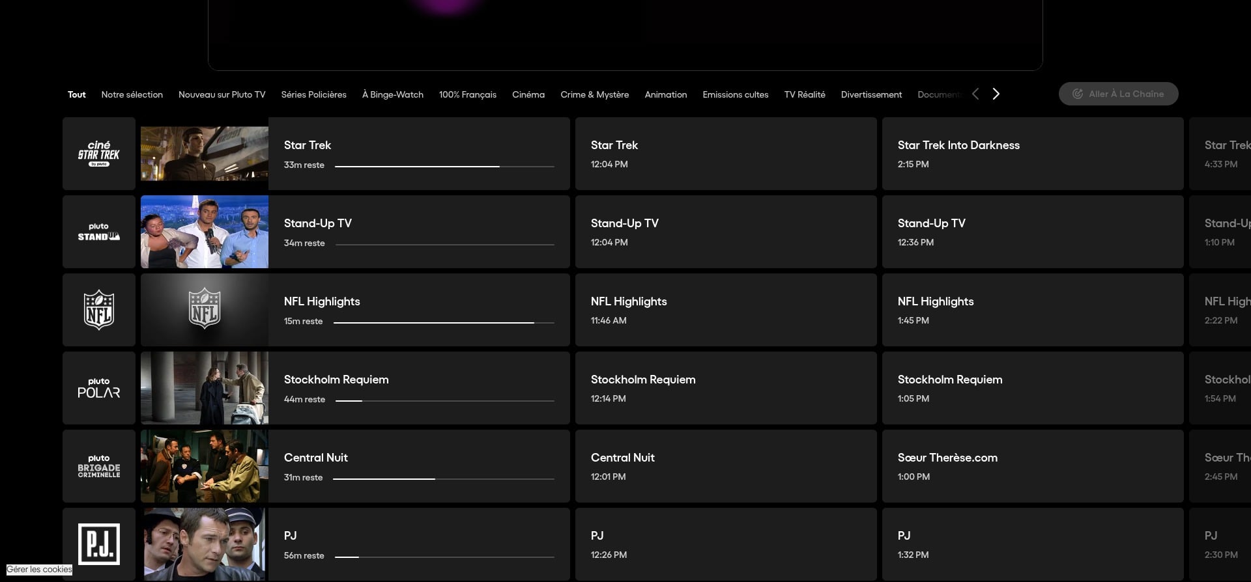The width and height of the screenshot is (1251, 582).
Task: Open Star Trek program at 4:33 PM
Action: pos(1220,154)
